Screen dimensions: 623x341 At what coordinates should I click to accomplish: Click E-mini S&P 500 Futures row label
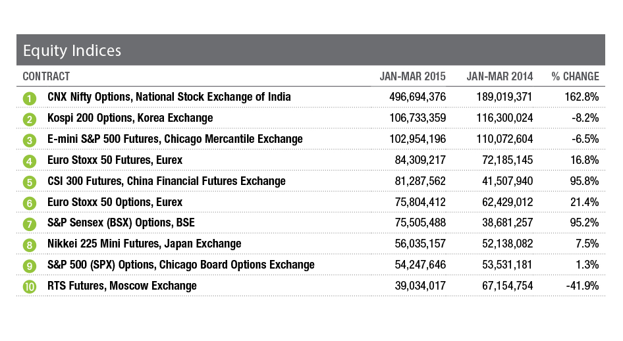pos(175,140)
